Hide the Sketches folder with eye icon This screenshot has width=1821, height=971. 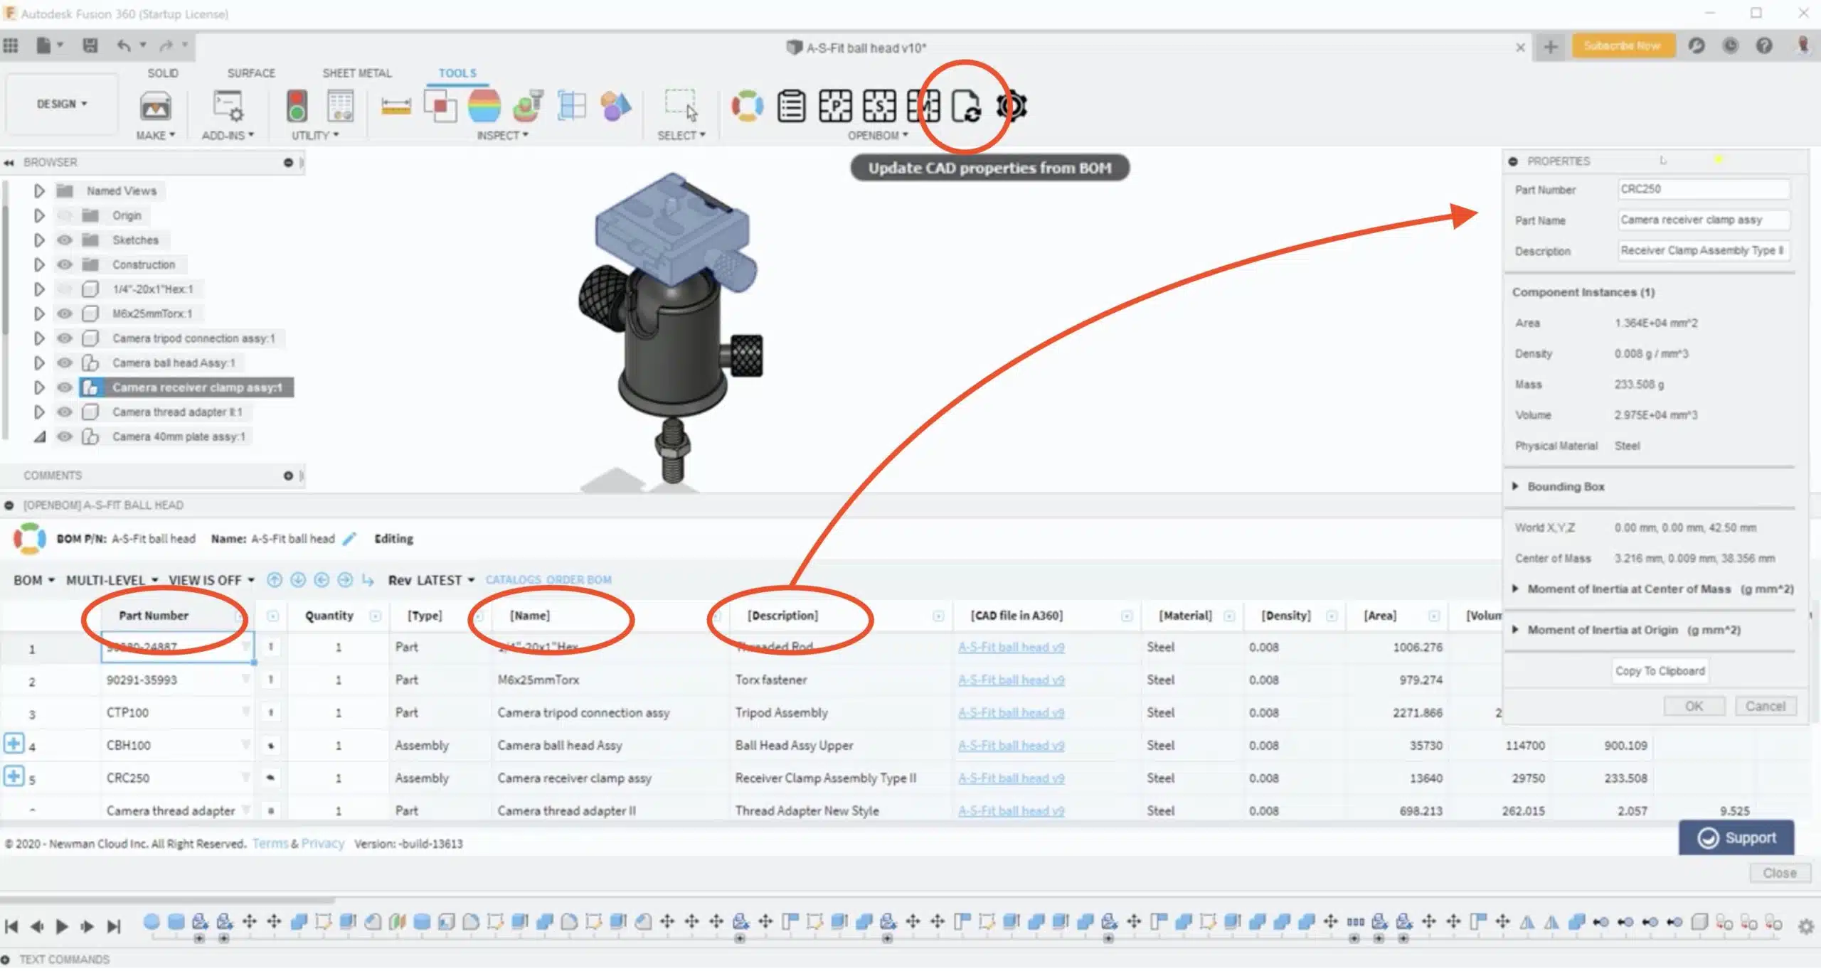click(65, 240)
